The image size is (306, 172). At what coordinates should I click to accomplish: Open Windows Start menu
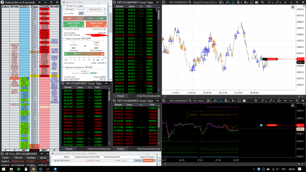click(3, 169)
